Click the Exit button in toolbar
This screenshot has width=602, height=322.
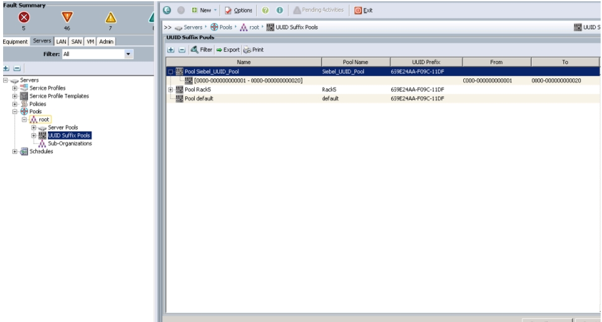(x=363, y=11)
